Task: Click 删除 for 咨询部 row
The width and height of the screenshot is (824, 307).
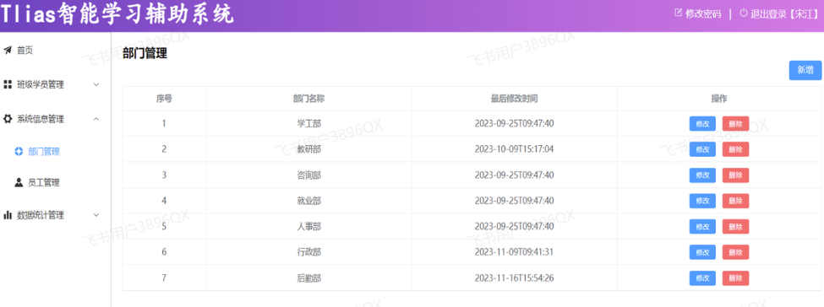Action: [736, 175]
